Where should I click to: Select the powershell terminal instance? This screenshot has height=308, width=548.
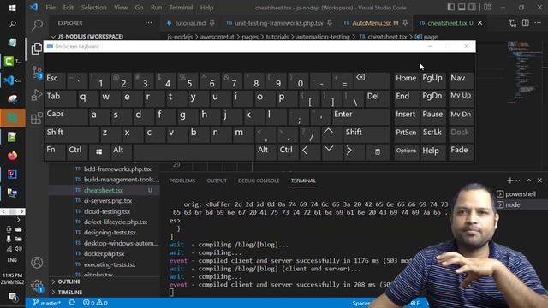(521, 194)
